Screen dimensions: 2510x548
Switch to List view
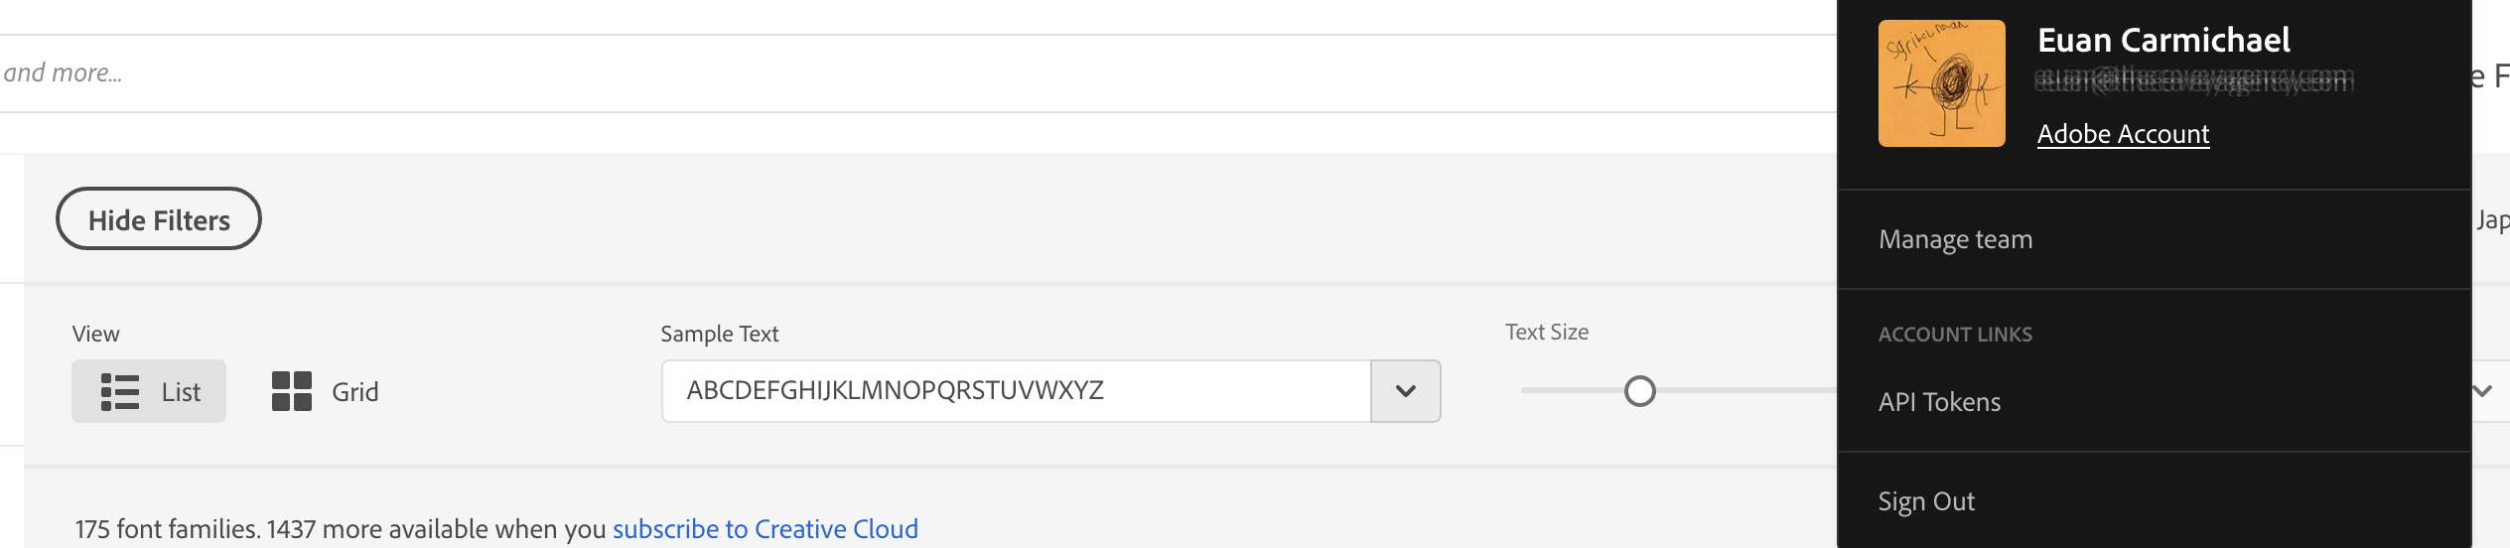coord(149,391)
